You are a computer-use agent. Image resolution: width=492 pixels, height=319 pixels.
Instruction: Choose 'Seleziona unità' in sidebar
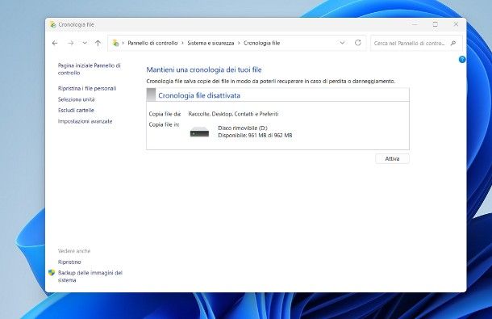[77, 99]
